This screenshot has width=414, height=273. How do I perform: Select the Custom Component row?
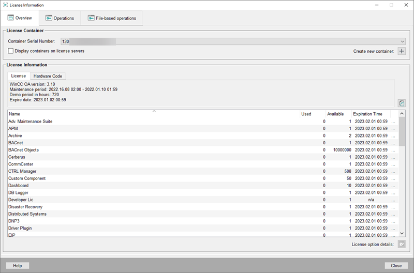[203, 178]
